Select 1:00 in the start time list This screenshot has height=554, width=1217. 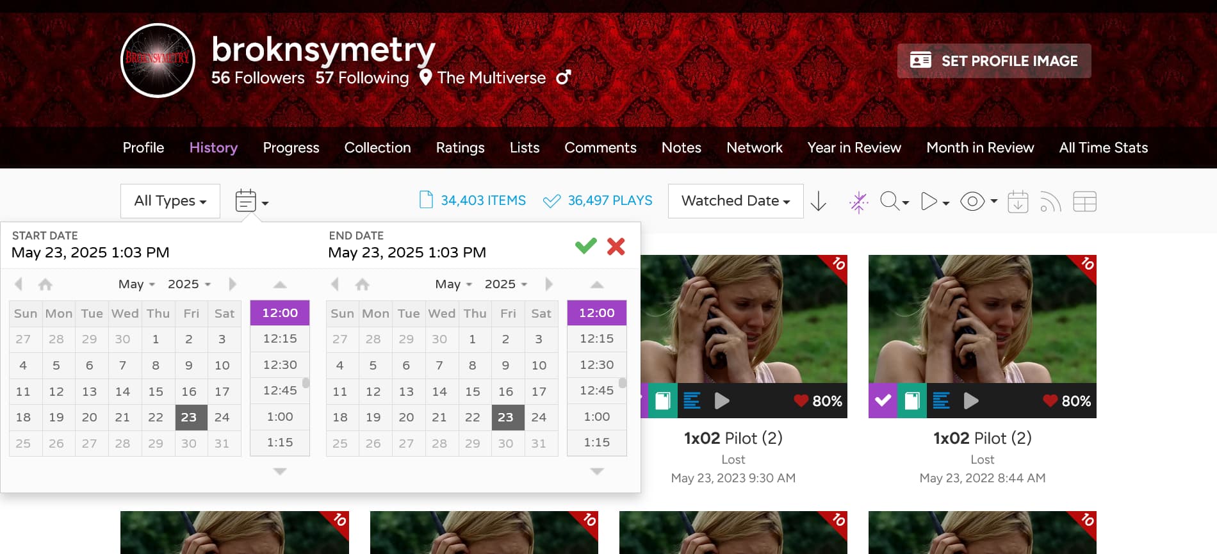click(280, 416)
